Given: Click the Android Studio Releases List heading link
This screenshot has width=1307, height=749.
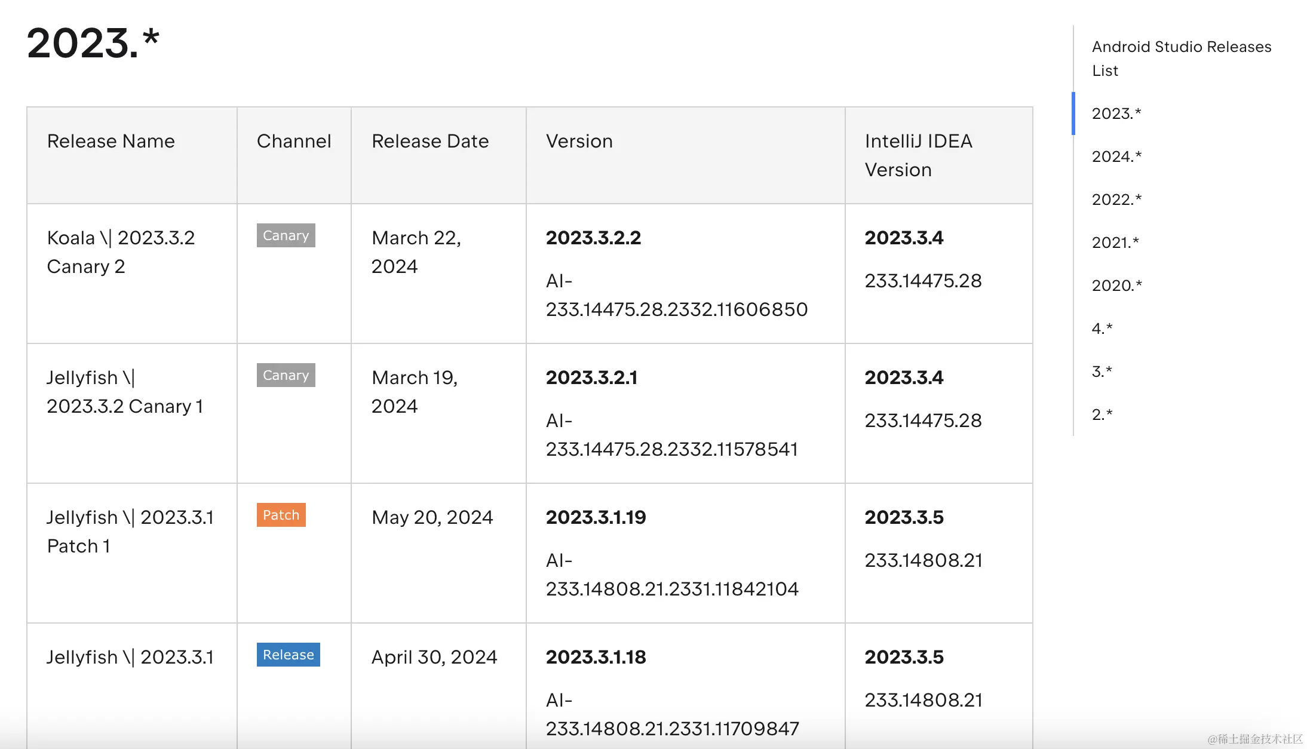Looking at the screenshot, I should tap(1181, 59).
